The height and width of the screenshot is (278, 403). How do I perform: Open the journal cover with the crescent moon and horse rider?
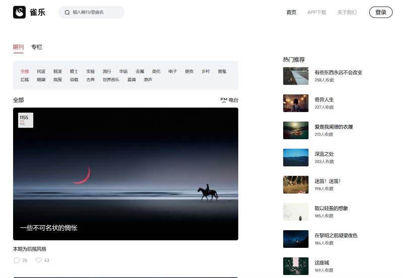[x=125, y=174]
